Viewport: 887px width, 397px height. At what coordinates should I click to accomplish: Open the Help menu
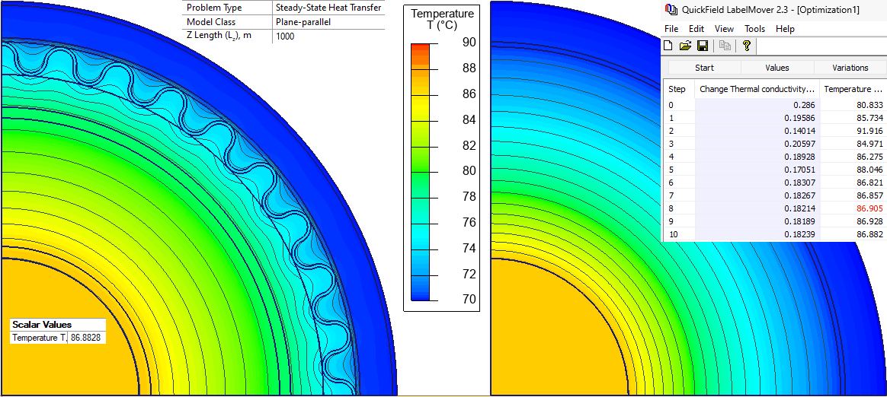click(785, 29)
